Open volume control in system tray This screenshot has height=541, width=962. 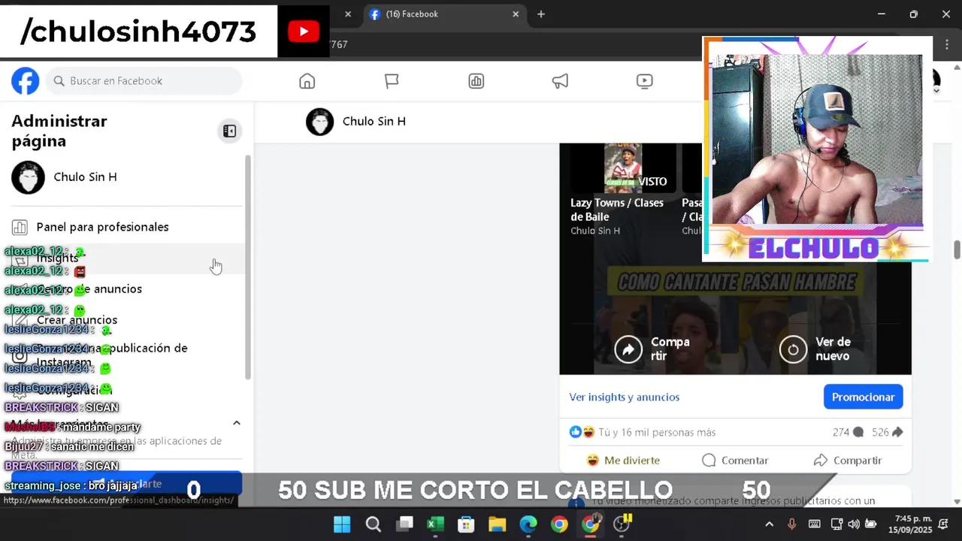(x=854, y=524)
